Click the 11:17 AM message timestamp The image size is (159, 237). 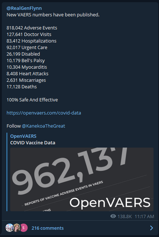(x=144, y=216)
